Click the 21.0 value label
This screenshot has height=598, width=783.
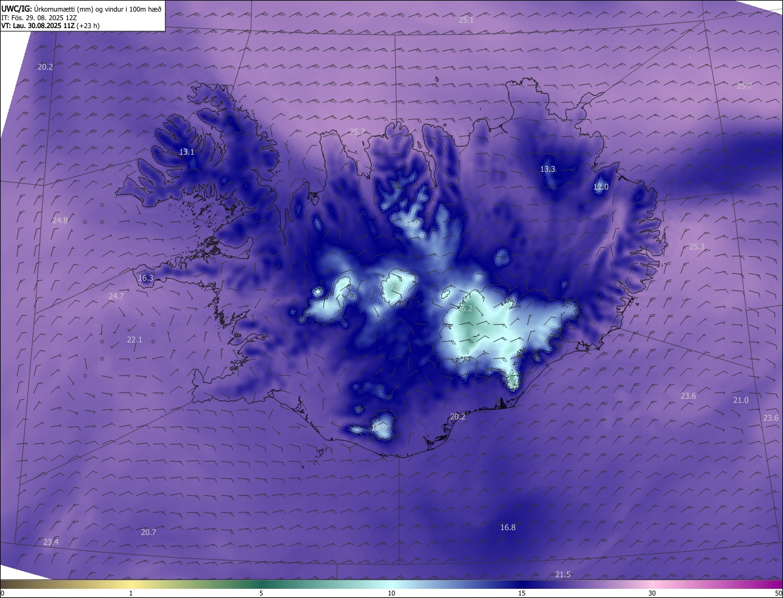(x=741, y=401)
